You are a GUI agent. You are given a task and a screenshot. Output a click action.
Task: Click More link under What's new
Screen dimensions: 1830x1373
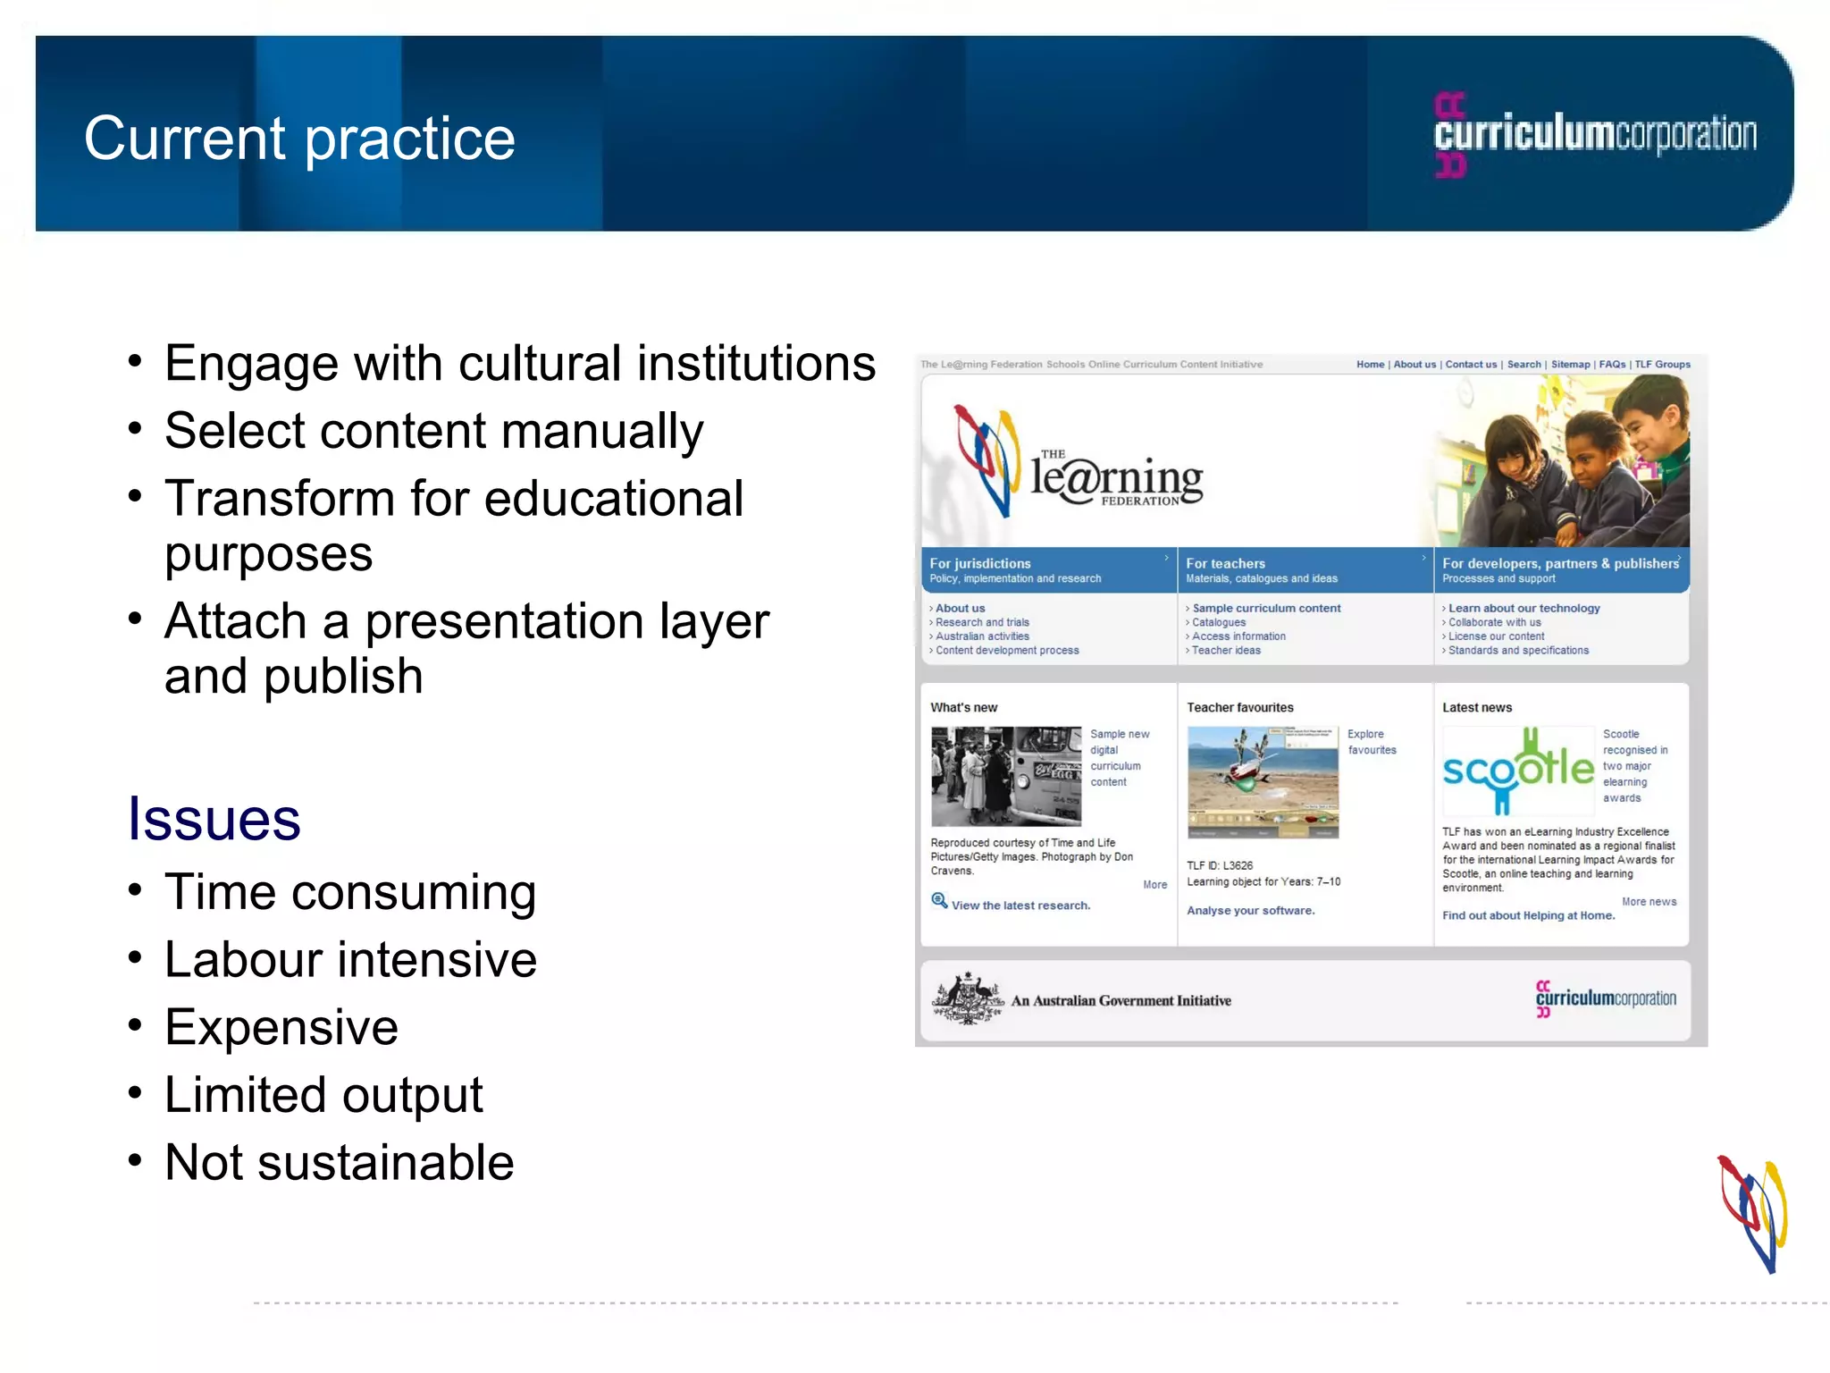click(1154, 885)
